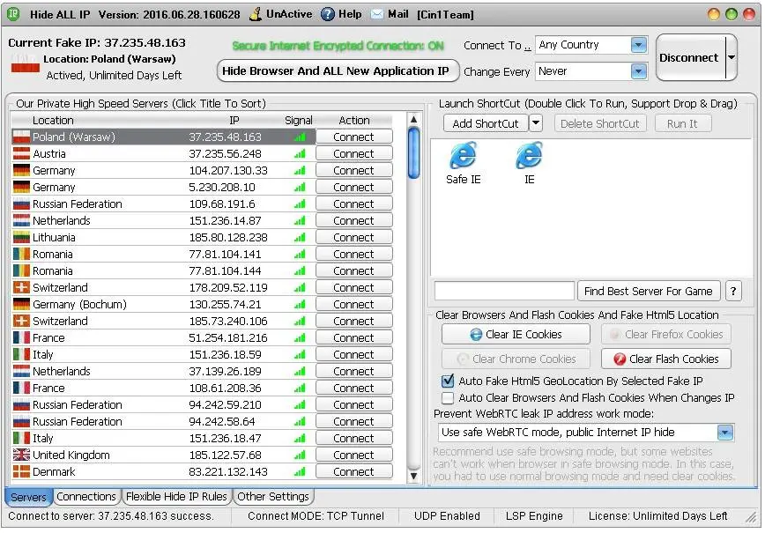This screenshot has width=765, height=533.
Task: Toggle Auto Fake Html5 GeoLocation checkbox
Action: pos(448,381)
